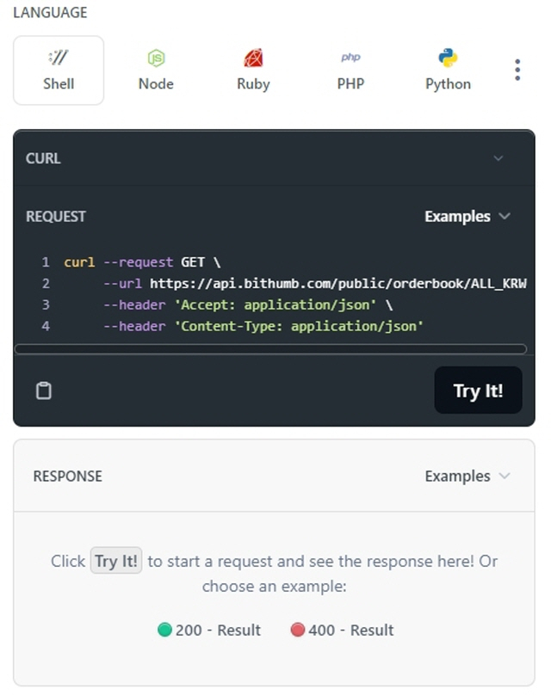Screen dimensions: 551x695
Task: Click the Python tab label
Action: point(448,84)
